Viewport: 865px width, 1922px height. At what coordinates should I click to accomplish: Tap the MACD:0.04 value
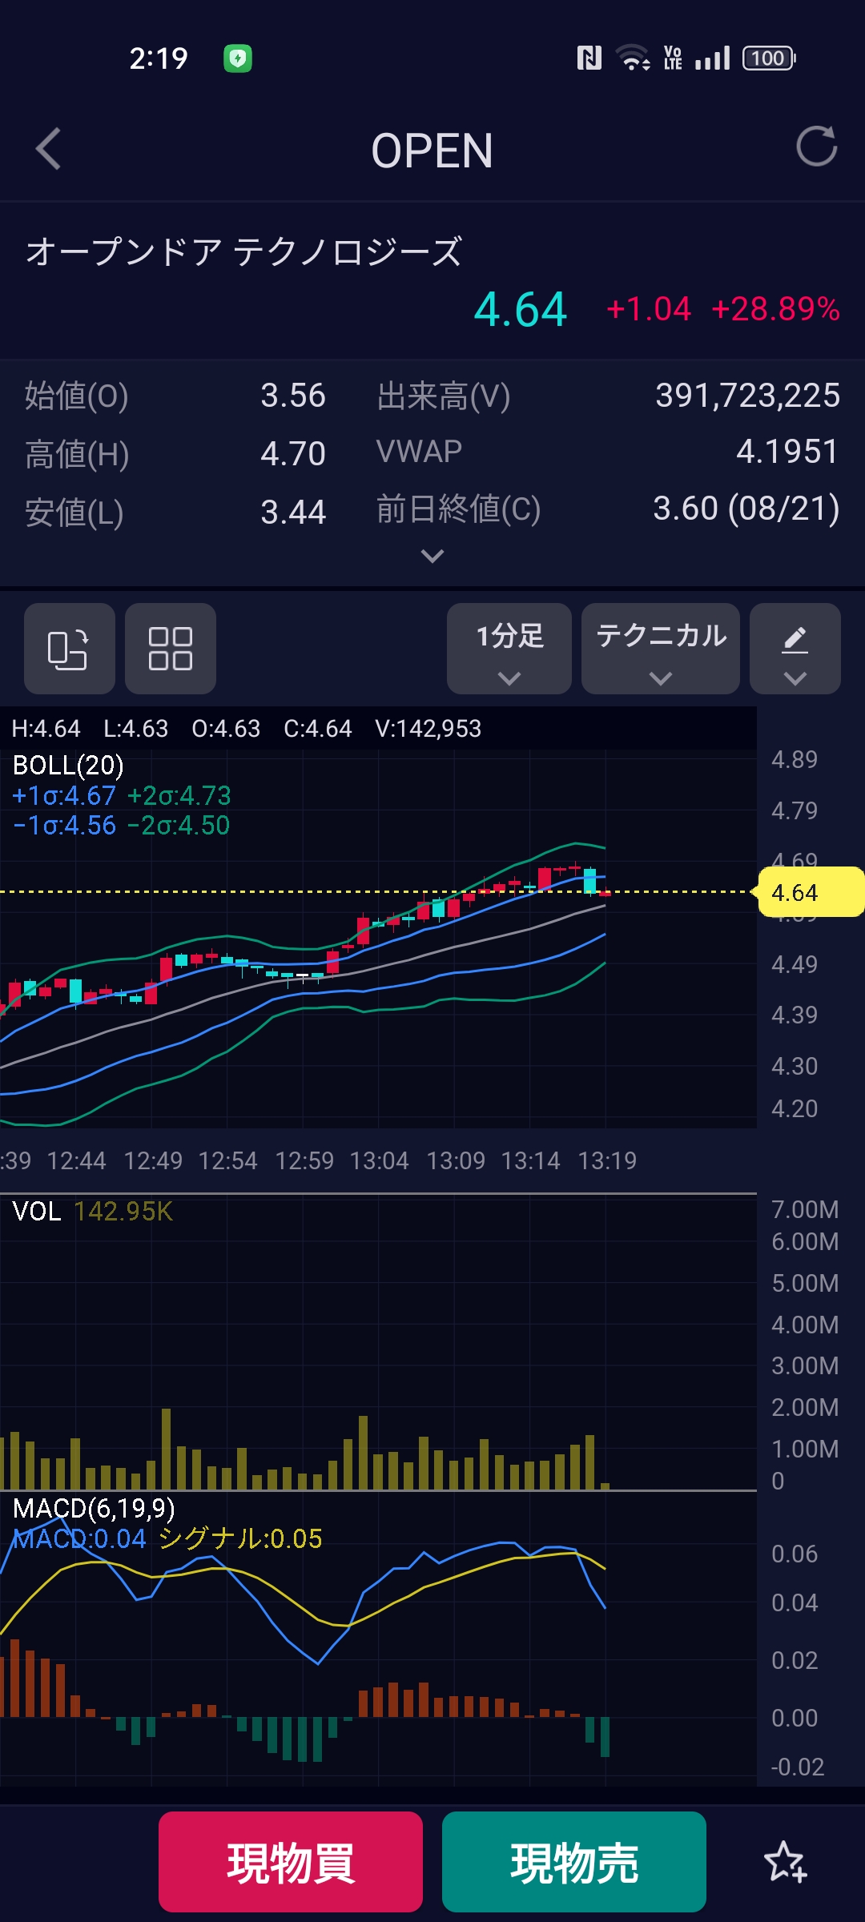(80, 1538)
